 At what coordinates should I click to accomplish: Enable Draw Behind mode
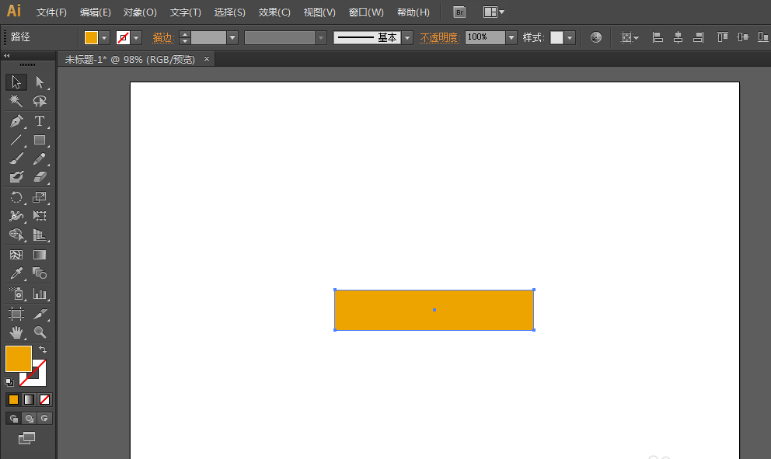[x=30, y=418]
